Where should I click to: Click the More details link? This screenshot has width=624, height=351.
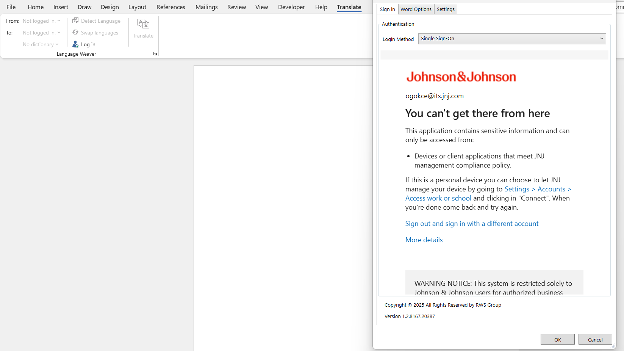424,240
